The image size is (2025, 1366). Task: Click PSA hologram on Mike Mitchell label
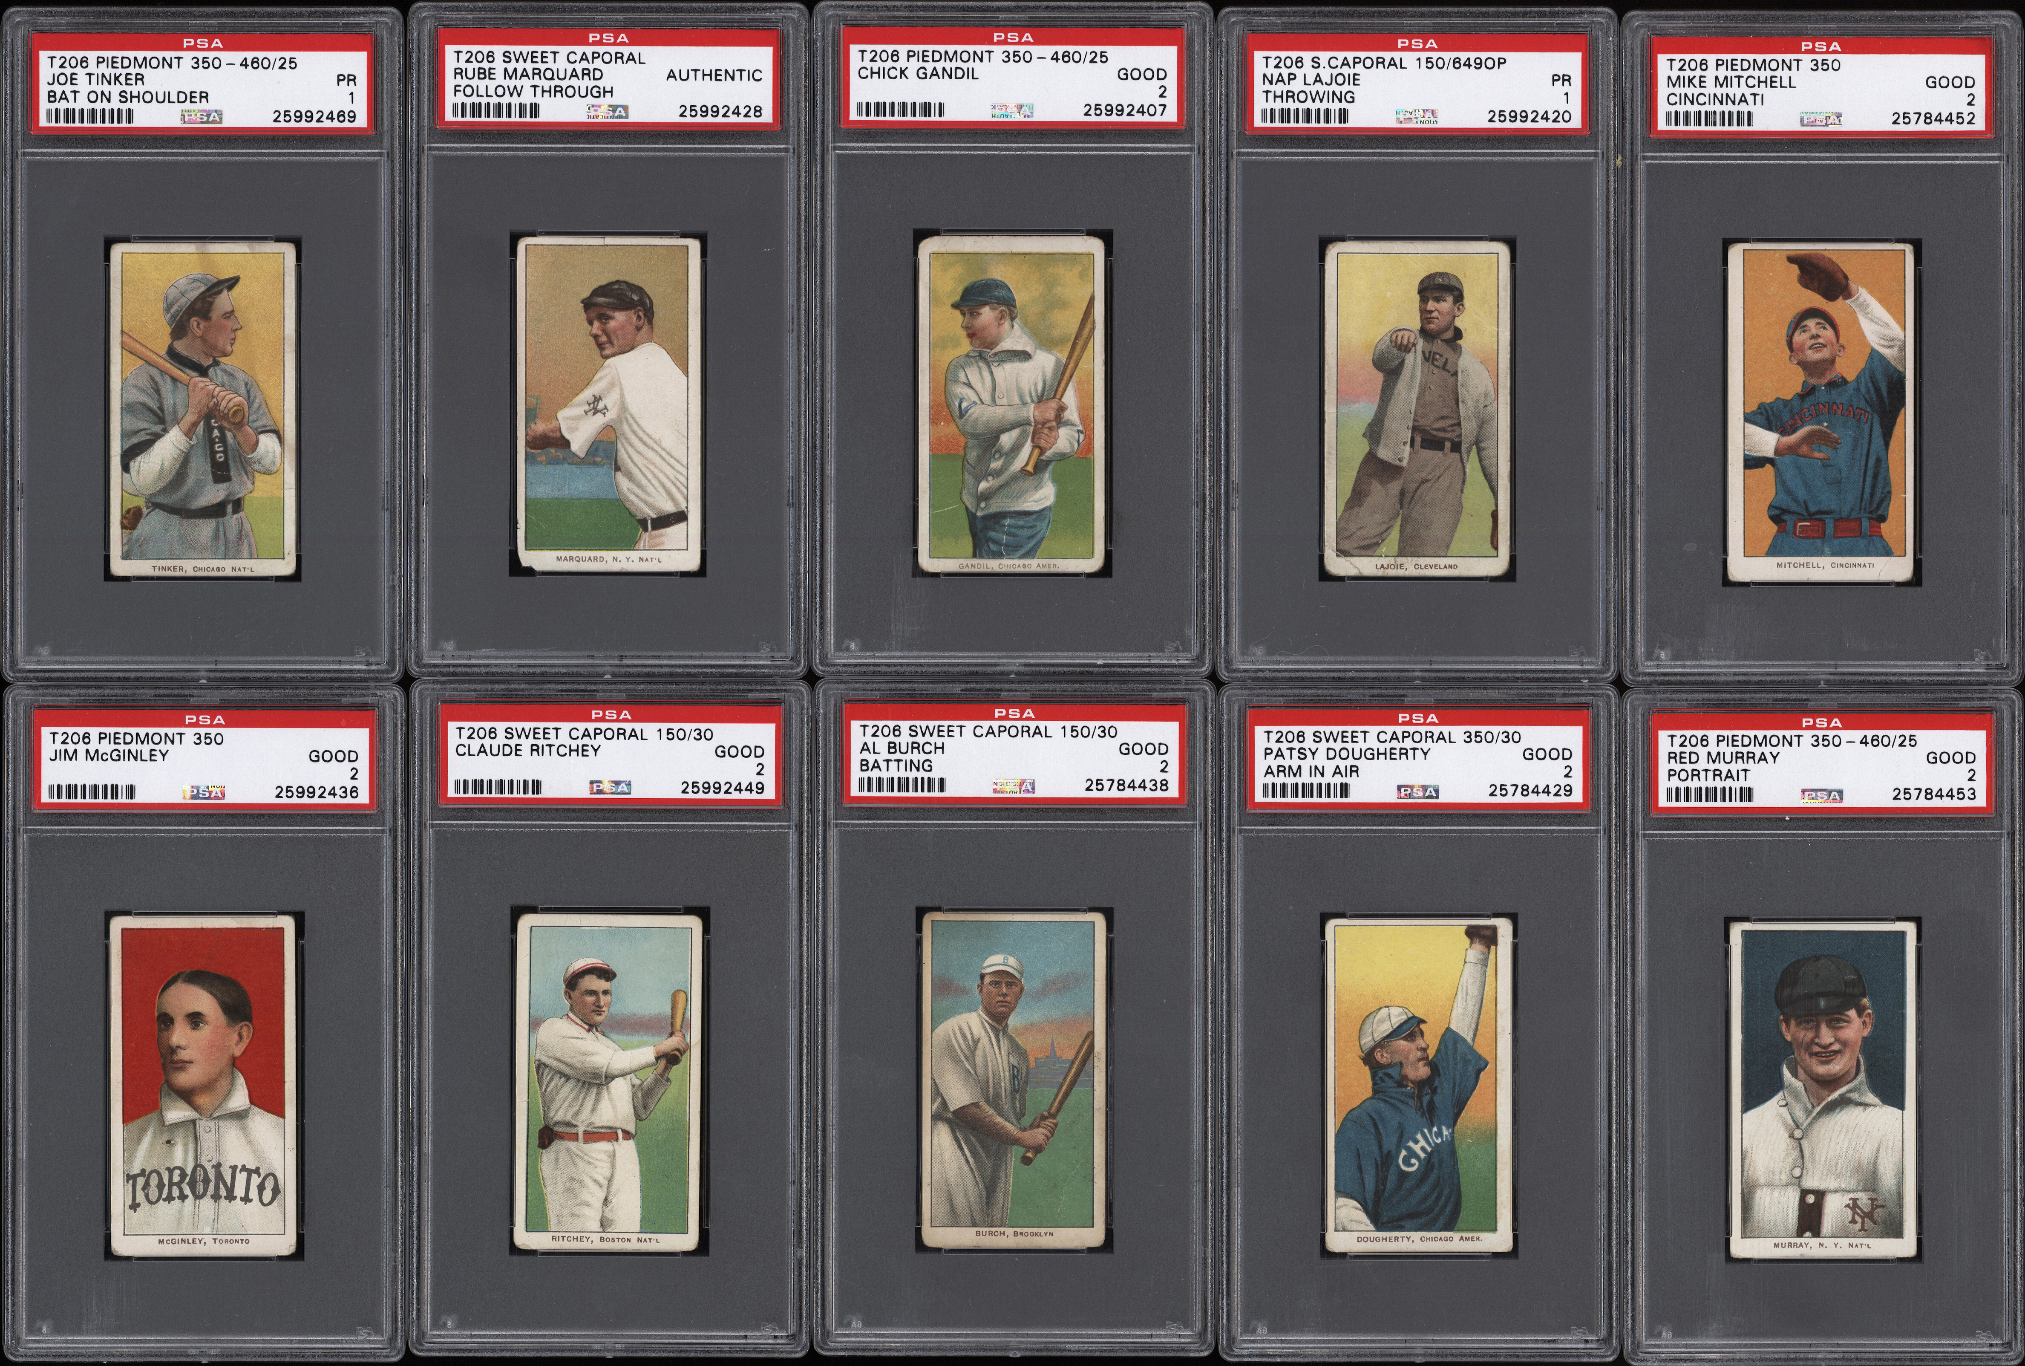click(x=1820, y=119)
